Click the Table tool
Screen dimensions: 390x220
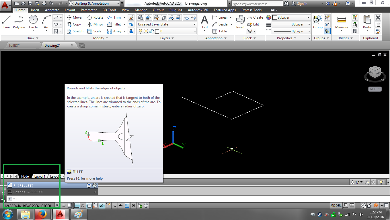(220, 31)
